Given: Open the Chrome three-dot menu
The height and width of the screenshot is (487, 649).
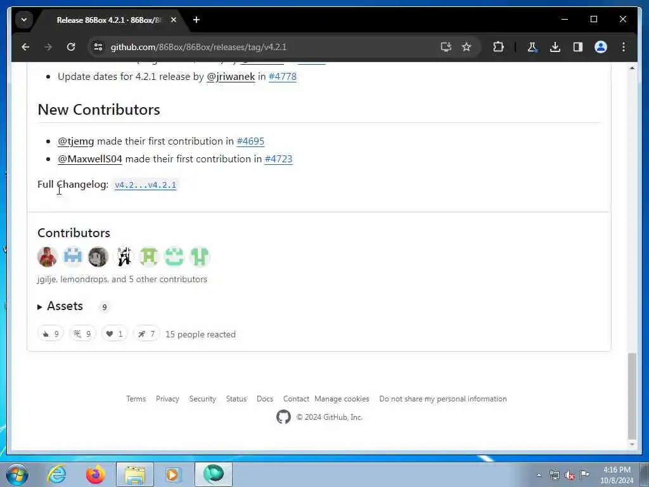Looking at the screenshot, I should click(x=624, y=47).
